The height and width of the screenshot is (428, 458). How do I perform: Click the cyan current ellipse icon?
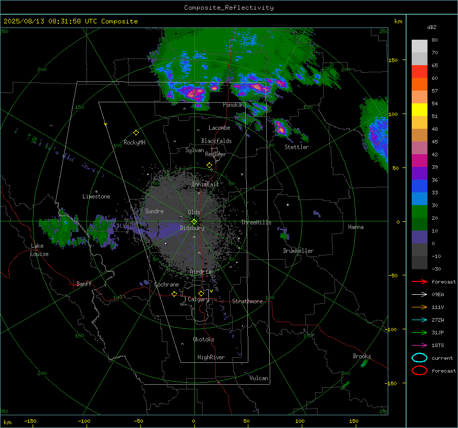coord(419,358)
